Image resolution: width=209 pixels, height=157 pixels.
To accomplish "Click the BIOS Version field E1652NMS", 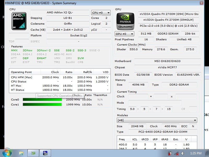I will pyautogui.click(x=188, y=75).
